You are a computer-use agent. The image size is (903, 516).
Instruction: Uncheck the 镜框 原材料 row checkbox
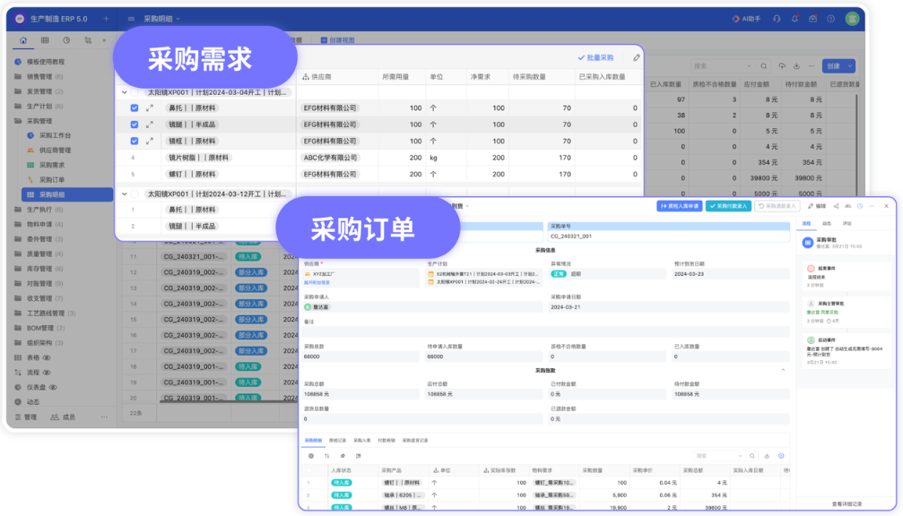[x=135, y=141]
